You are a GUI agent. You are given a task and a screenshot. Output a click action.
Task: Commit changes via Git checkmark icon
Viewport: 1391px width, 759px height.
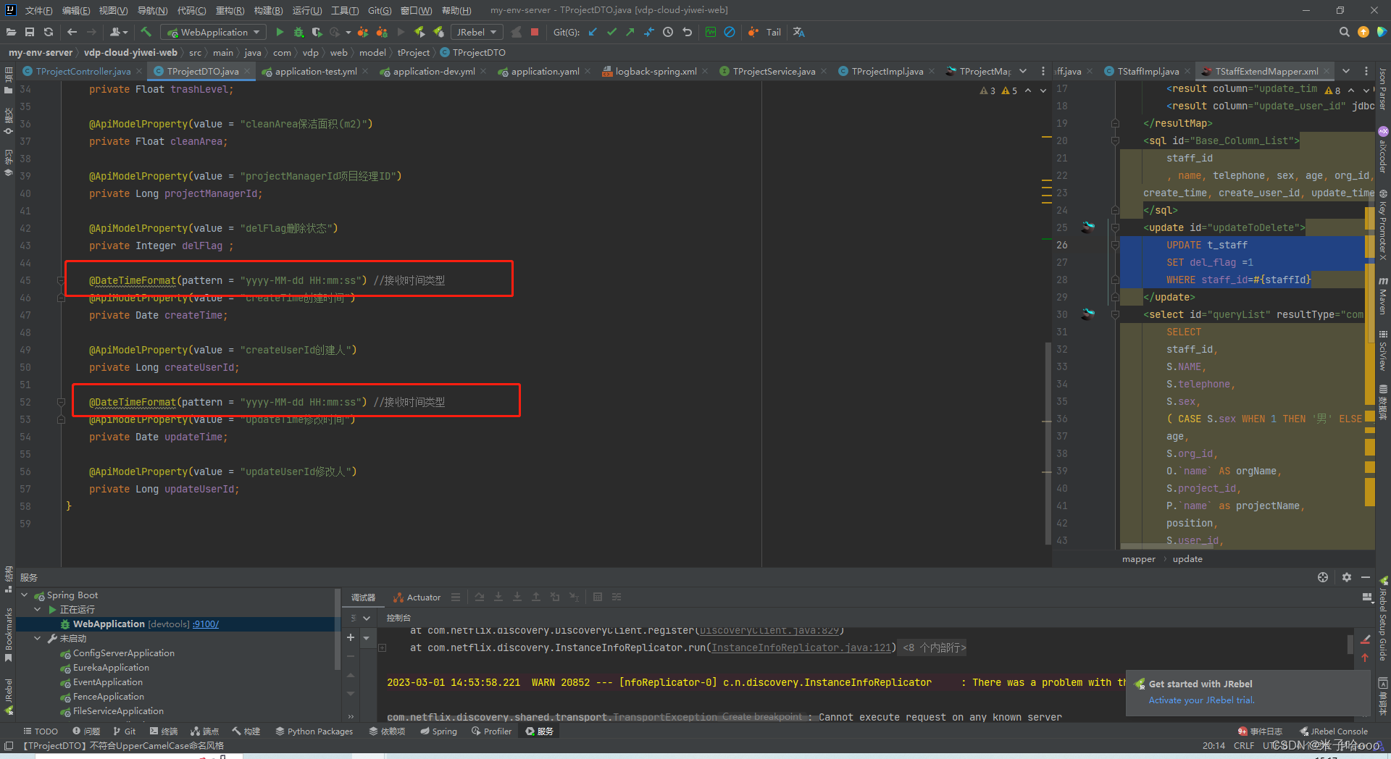[x=611, y=32]
